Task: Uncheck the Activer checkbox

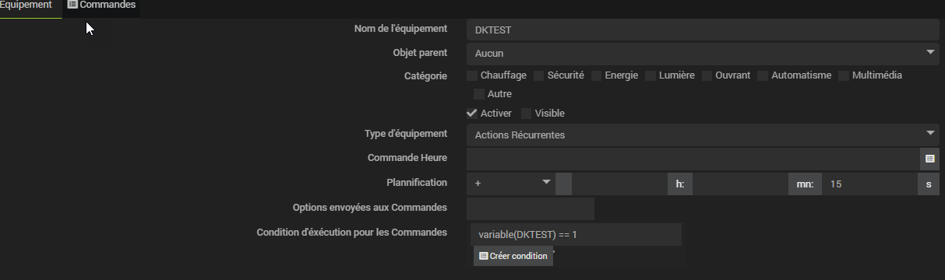Action: click(x=472, y=114)
